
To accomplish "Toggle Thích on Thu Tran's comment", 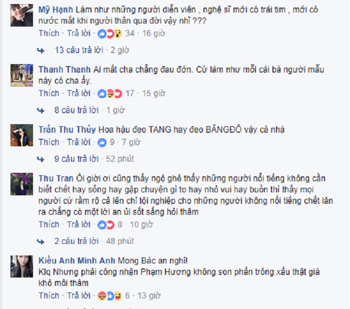I will point(49,224).
